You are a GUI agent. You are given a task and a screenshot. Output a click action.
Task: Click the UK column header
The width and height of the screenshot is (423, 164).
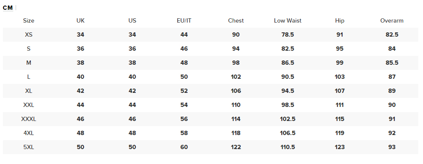tap(80, 21)
